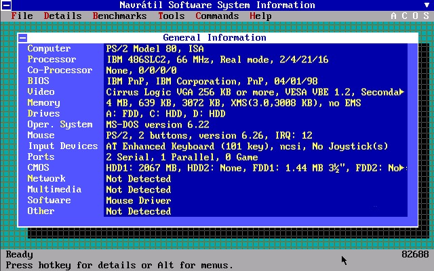The width and height of the screenshot is (434, 271).
Task: Select the Drives category
Action: tap(43, 114)
